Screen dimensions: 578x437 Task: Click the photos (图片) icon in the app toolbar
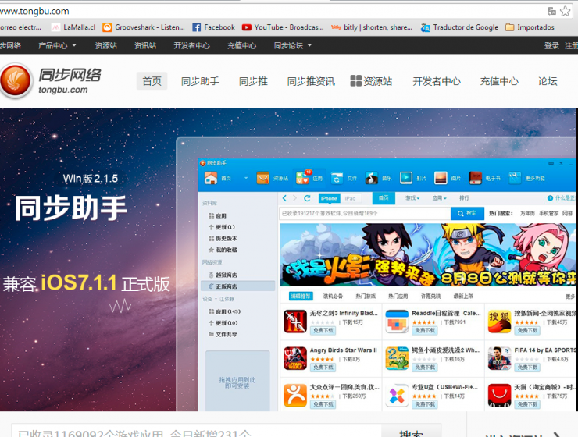point(441,178)
